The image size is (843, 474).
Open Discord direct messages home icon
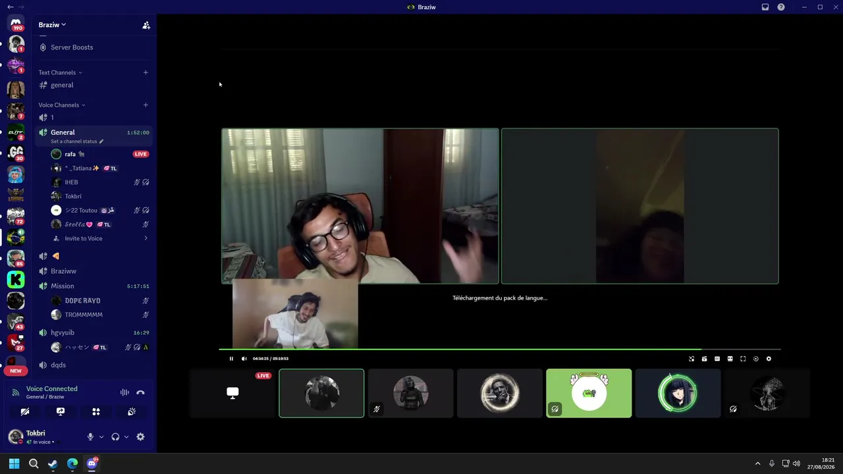click(16, 23)
